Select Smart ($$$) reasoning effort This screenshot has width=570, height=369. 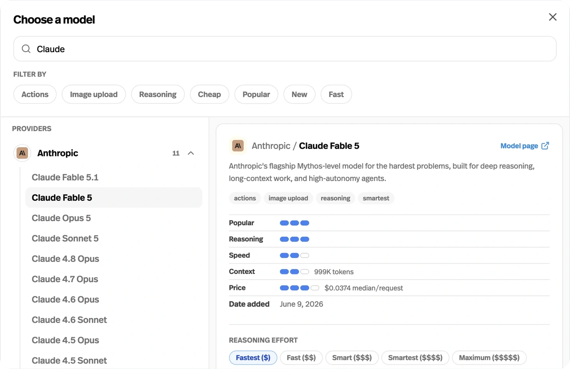coord(352,358)
